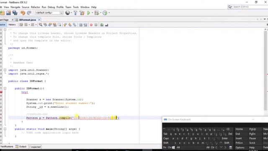
Task: Click the Shift Line Left icon
Action: (81, 25)
